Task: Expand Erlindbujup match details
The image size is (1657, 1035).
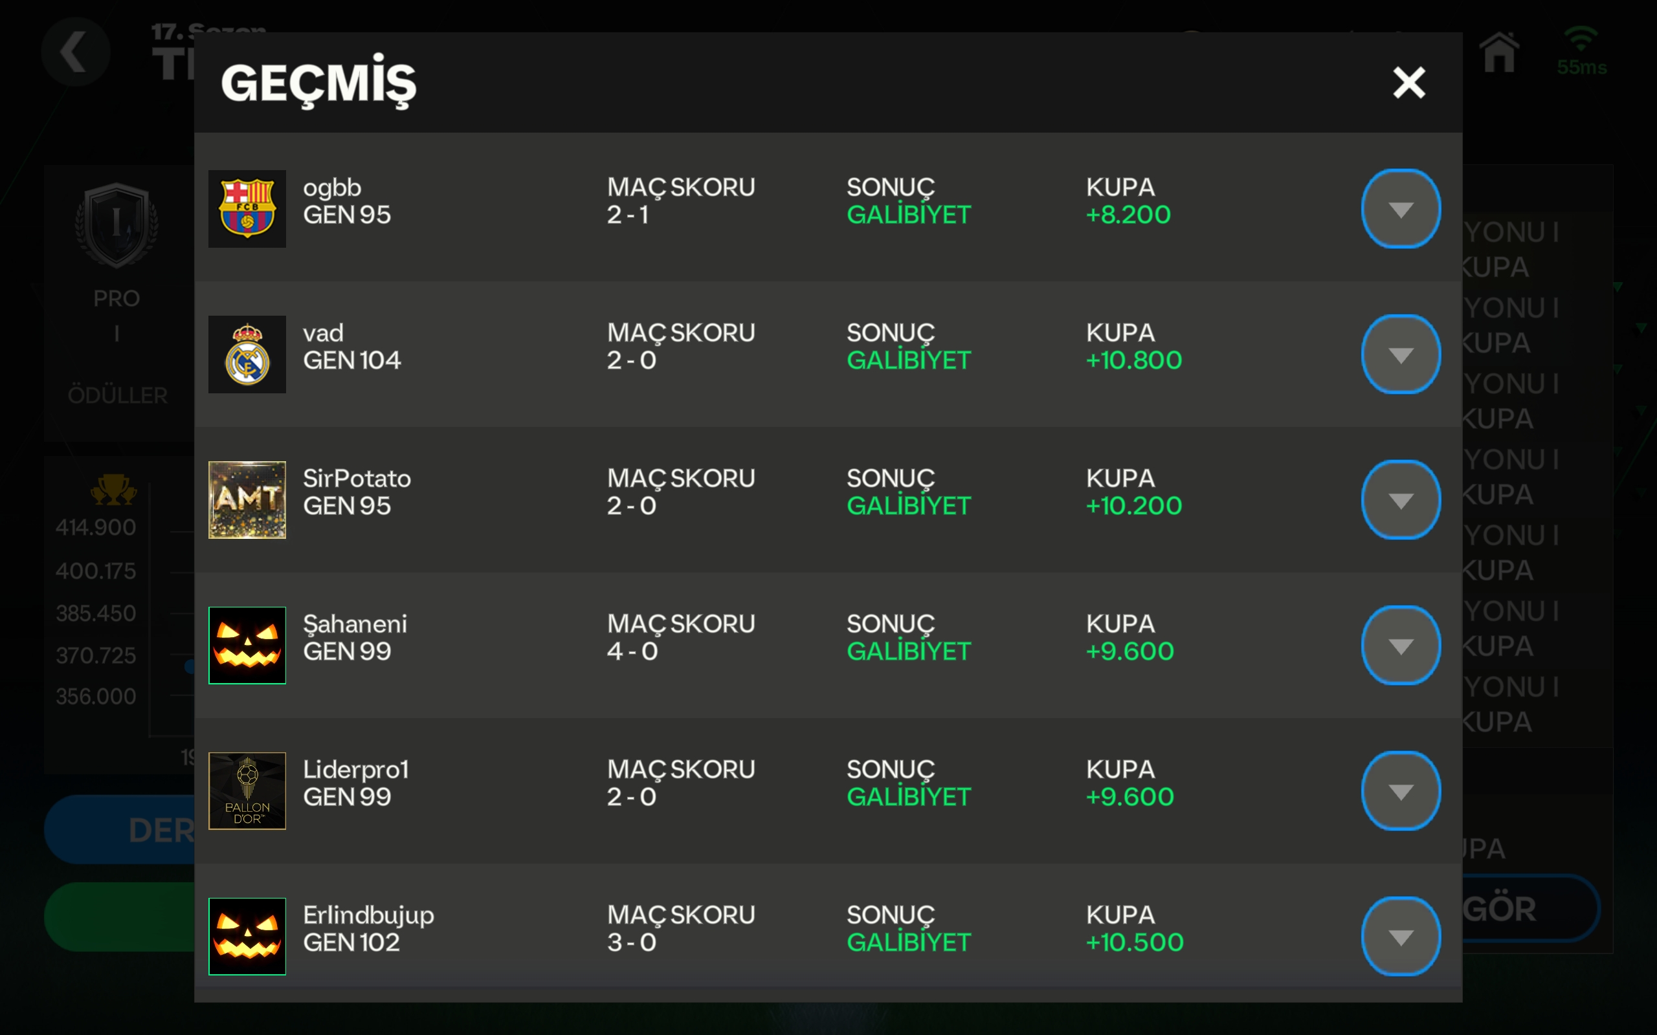Action: pos(1400,937)
